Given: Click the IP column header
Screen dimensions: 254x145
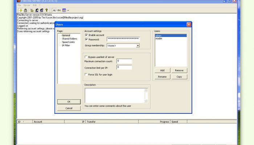Looking at the screenshot, I should coord(75,122).
